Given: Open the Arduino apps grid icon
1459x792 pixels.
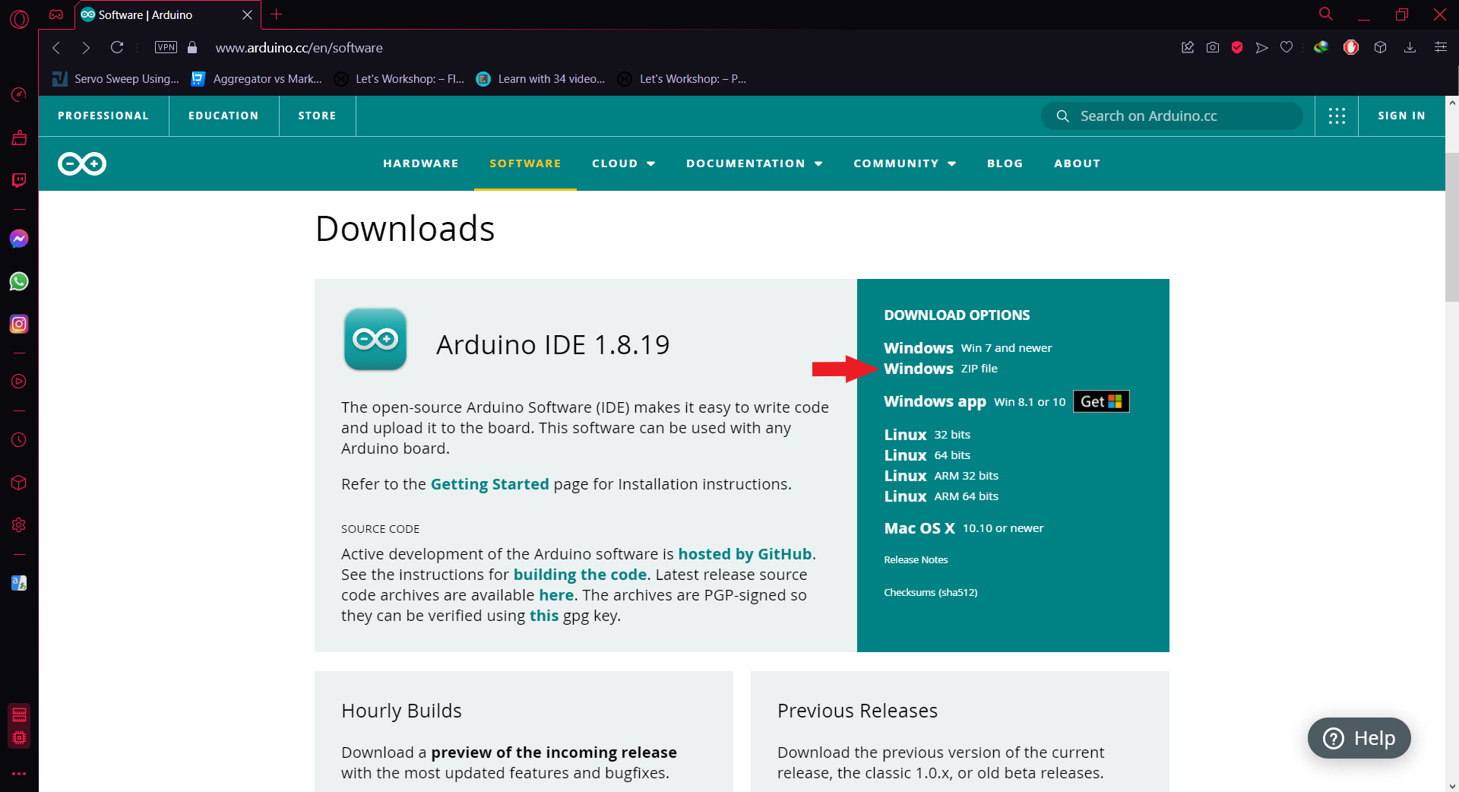Looking at the screenshot, I should click(1337, 116).
